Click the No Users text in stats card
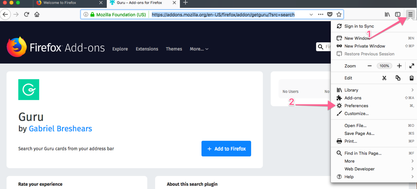The height and width of the screenshot is (189, 417). click(x=291, y=92)
